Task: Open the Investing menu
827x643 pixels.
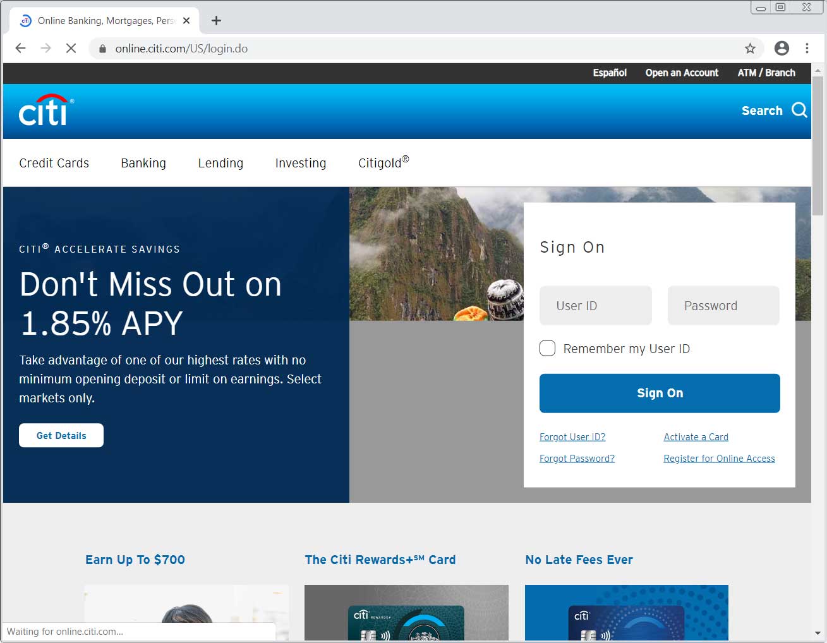Action: point(301,163)
